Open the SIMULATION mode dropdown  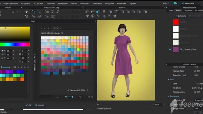click(199, 3)
